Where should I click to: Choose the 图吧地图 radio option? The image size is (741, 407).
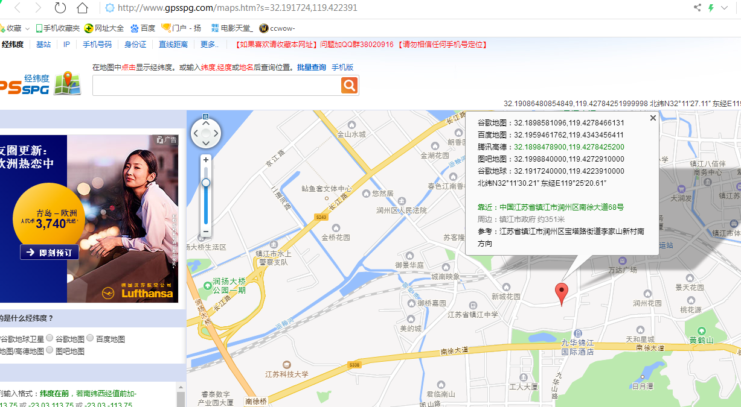coord(50,350)
